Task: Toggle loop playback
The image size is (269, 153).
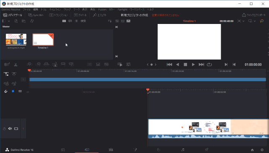Action: [x=209, y=64]
